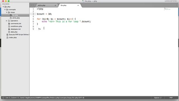This screenshot has height=101, width=179.
Task: Select the php root folder label
Action: 9,7
